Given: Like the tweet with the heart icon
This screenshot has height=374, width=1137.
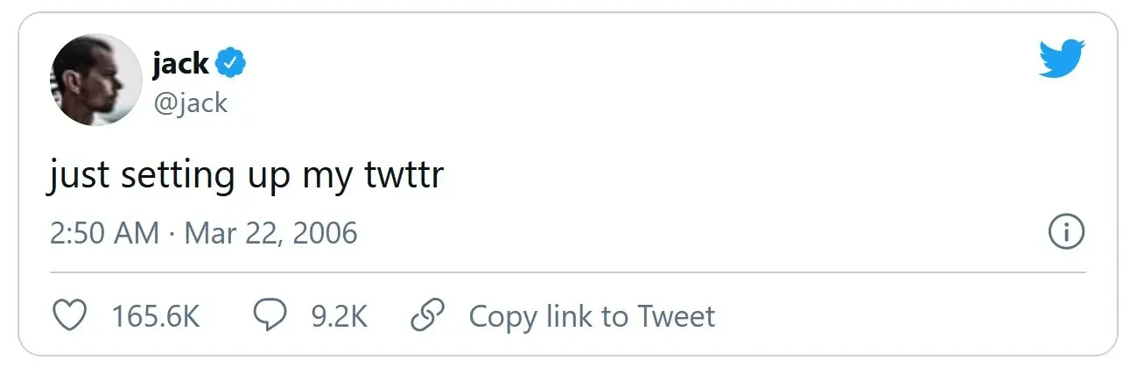Looking at the screenshot, I should coord(70,316).
